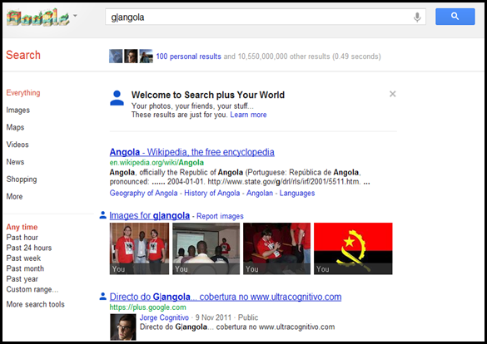Select the Any time filter
Screen dimensions: 487x344
pyautogui.click(x=22, y=227)
